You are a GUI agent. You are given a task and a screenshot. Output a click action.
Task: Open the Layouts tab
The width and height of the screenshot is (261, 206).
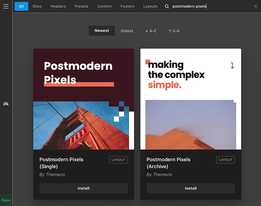(x=150, y=6)
